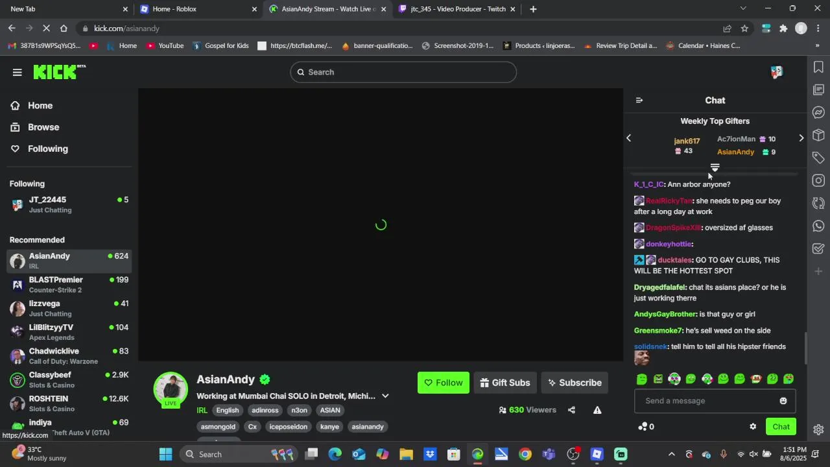The width and height of the screenshot is (830, 467).
Task: Select the English tag
Action: [228, 411]
